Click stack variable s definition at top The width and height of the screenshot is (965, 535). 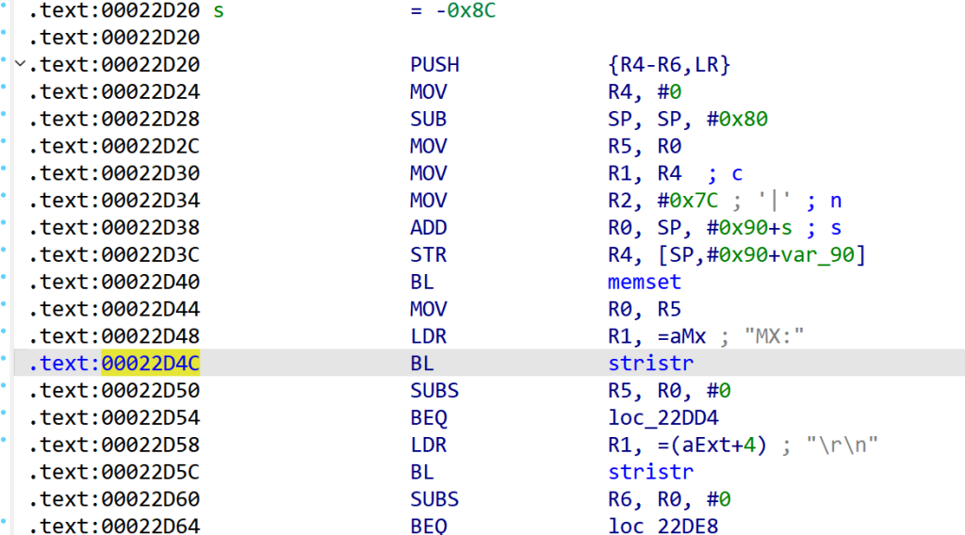pyautogui.click(x=220, y=11)
